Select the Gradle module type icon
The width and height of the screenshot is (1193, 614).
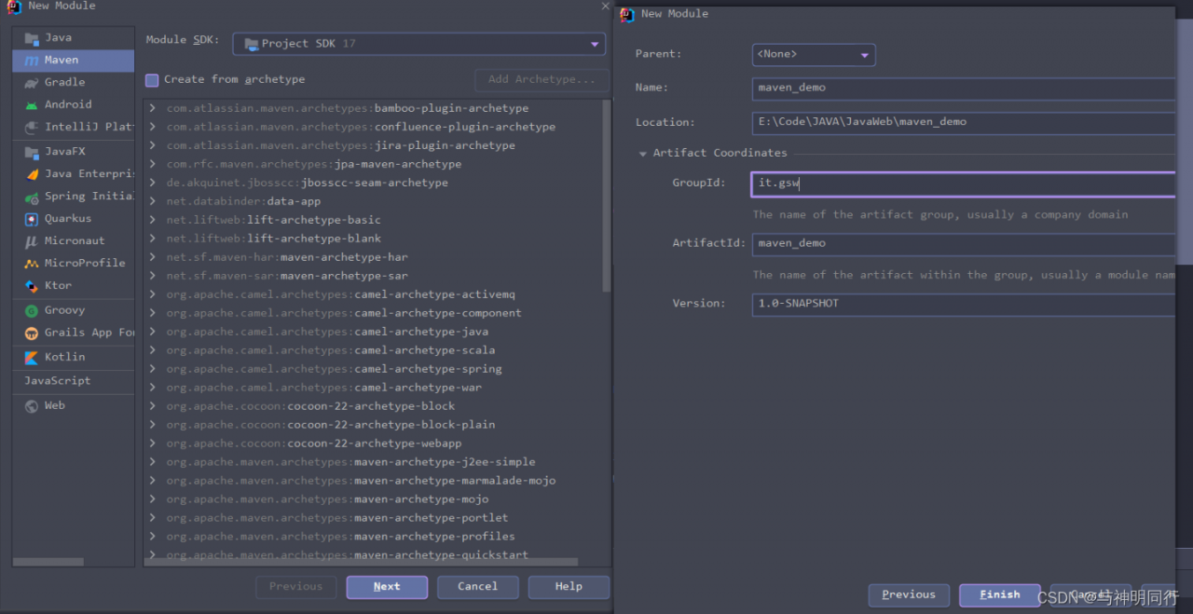32,82
